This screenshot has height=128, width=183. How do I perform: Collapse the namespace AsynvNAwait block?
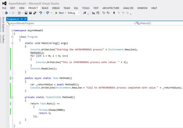pyautogui.click(x=12, y=30)
